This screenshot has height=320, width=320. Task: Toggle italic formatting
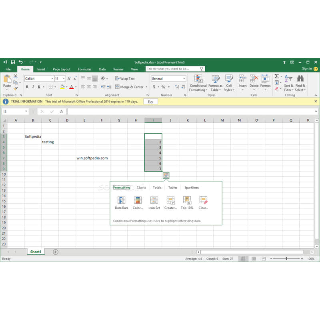(x=33, y=87)
